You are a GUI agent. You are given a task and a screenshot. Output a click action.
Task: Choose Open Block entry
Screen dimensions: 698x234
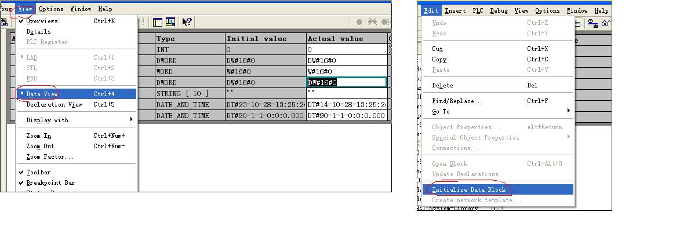click(498, 163)
